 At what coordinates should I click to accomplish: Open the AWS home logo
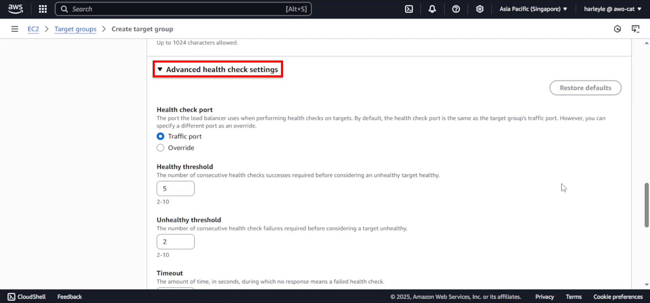pos(16,9)
